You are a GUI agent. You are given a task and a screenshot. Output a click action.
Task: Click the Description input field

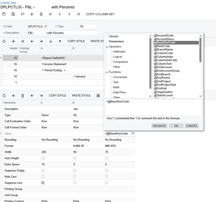[63, 33]
